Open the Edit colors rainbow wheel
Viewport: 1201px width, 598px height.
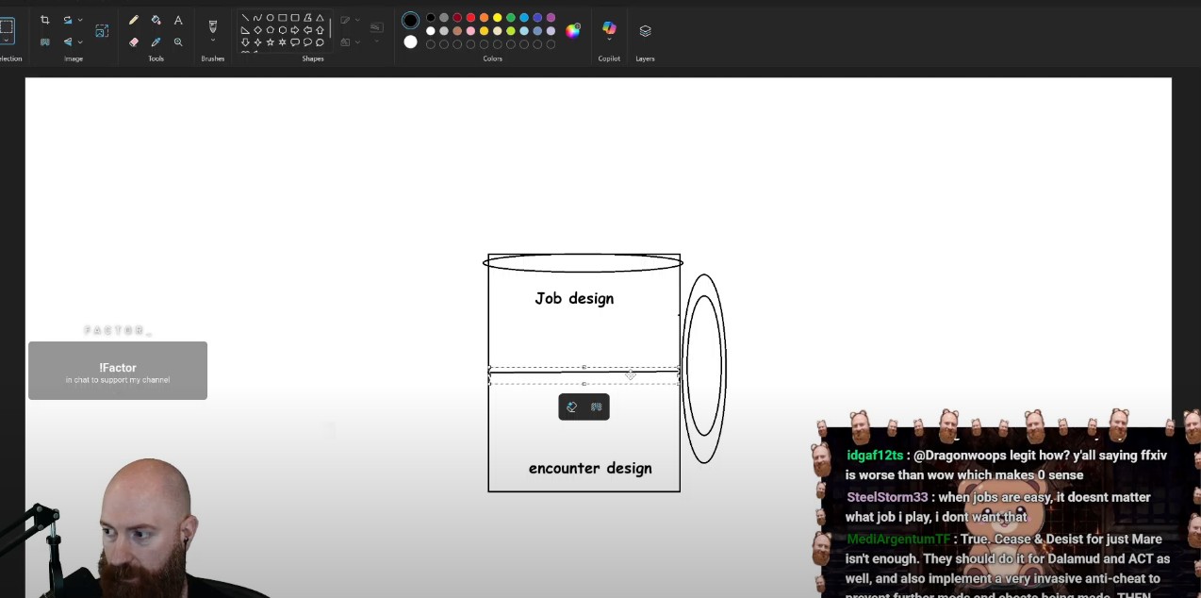(x=572, y=31)
